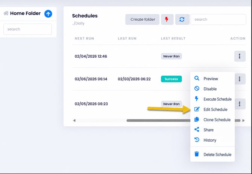Click the horizontal scrollbar left arrow

74,121
